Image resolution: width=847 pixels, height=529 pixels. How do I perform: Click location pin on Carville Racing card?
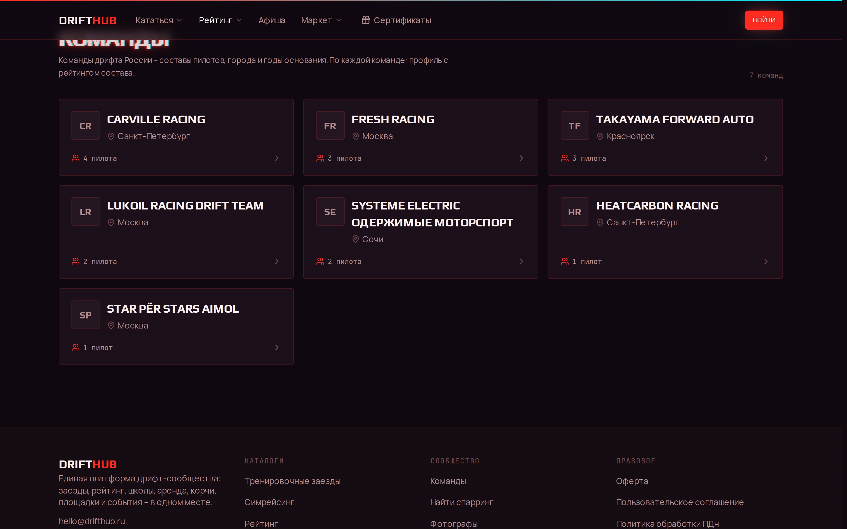[x=111, y=136]
